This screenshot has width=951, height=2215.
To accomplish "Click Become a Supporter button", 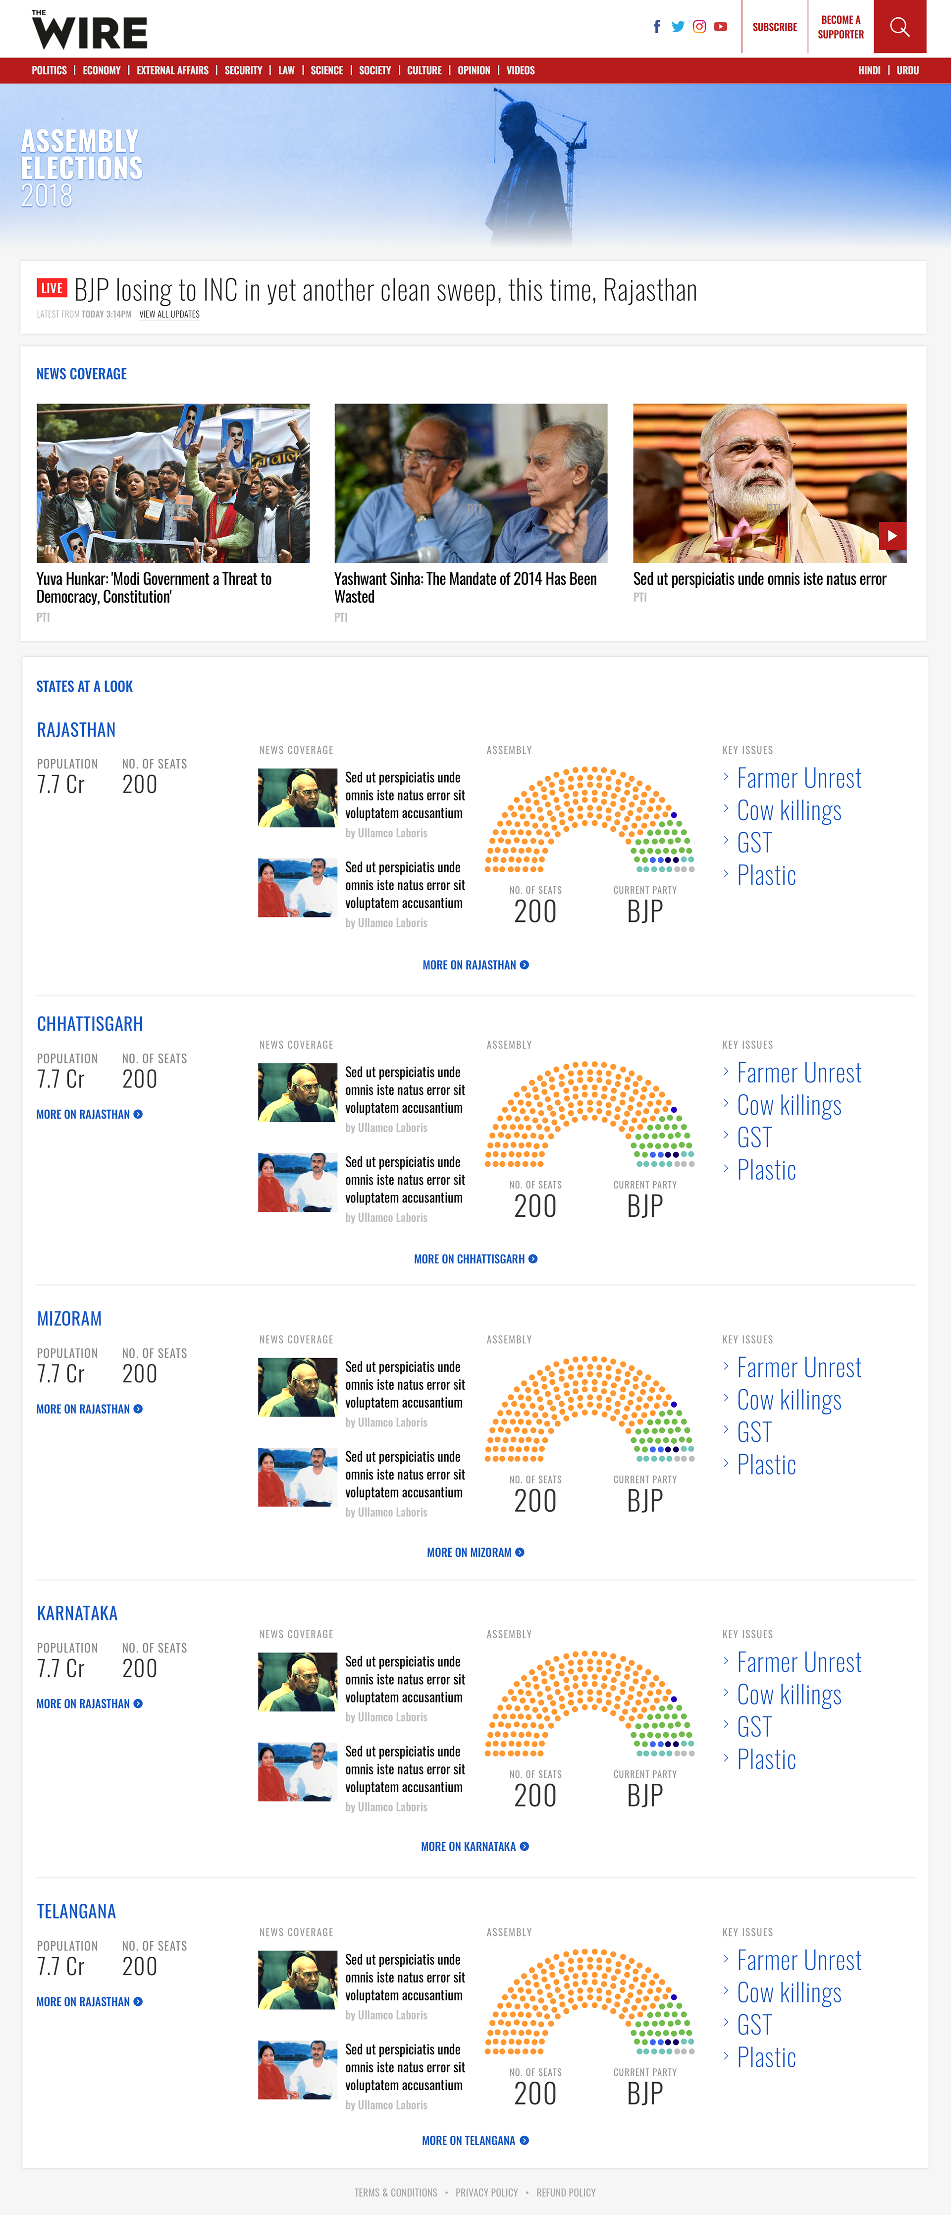I will click(x=840, y=27).
